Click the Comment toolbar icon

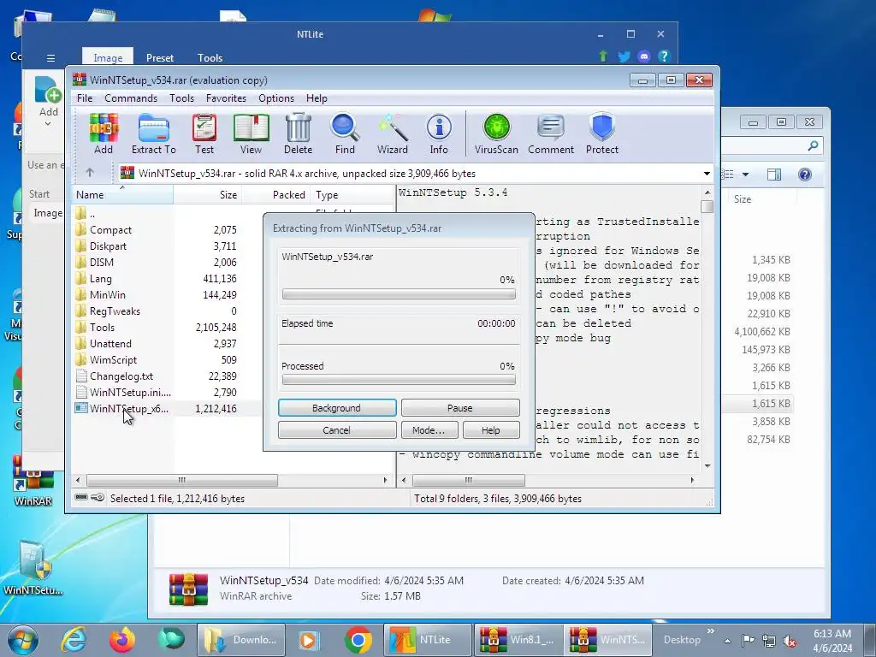551,134
